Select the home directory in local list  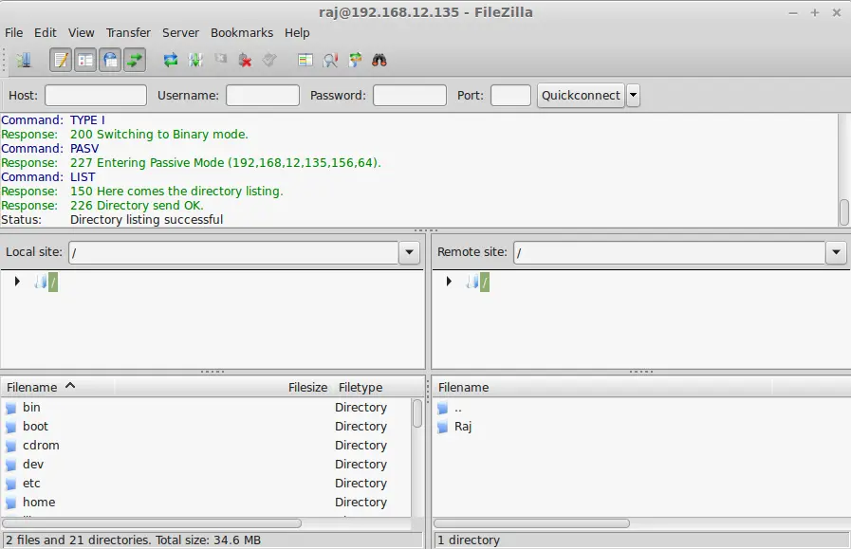206,503
